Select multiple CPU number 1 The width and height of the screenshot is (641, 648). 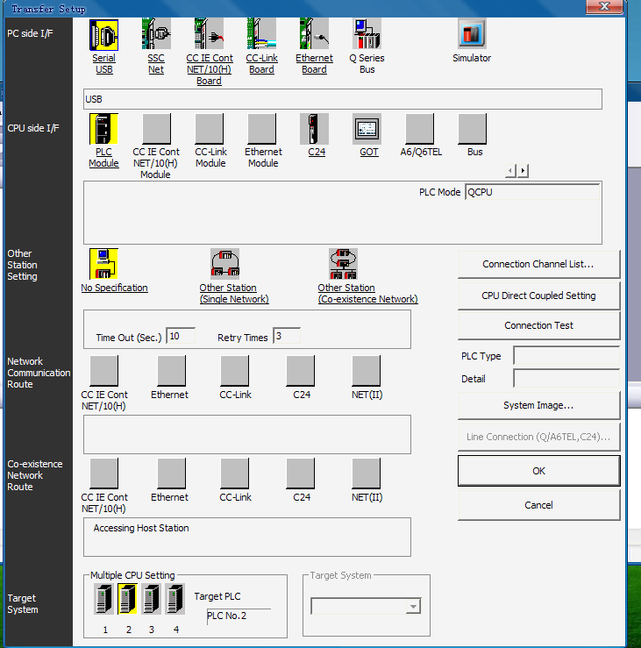[x=104, y=599]
